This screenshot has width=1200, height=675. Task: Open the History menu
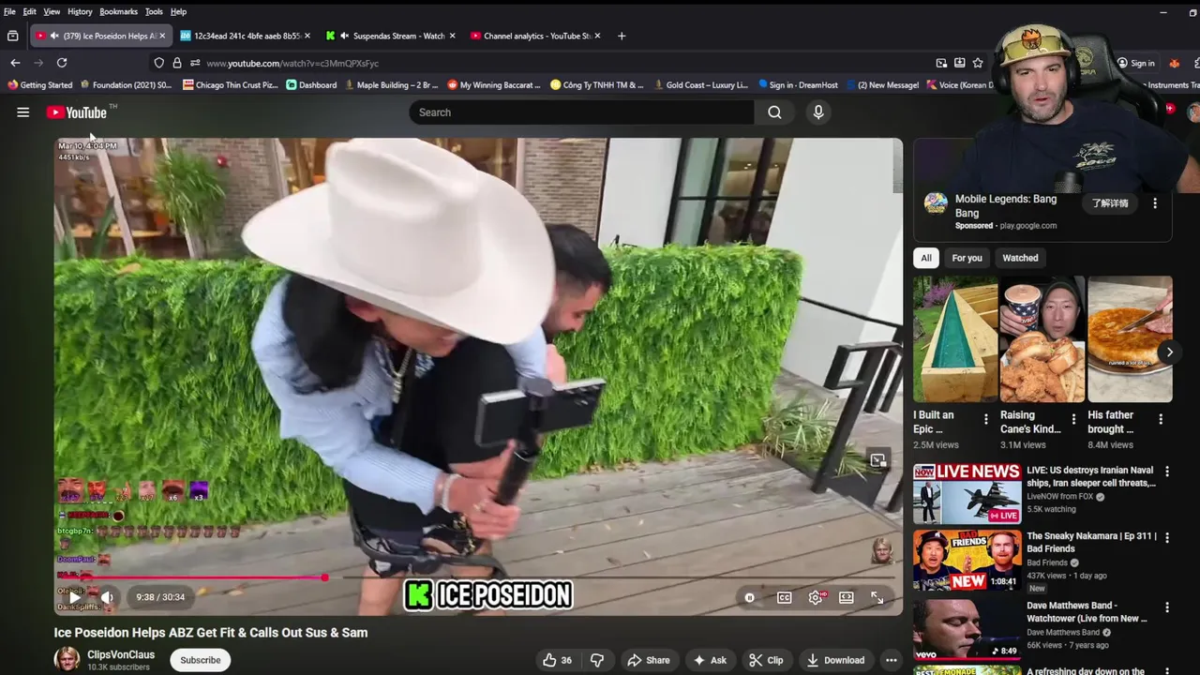click(80, 11)
